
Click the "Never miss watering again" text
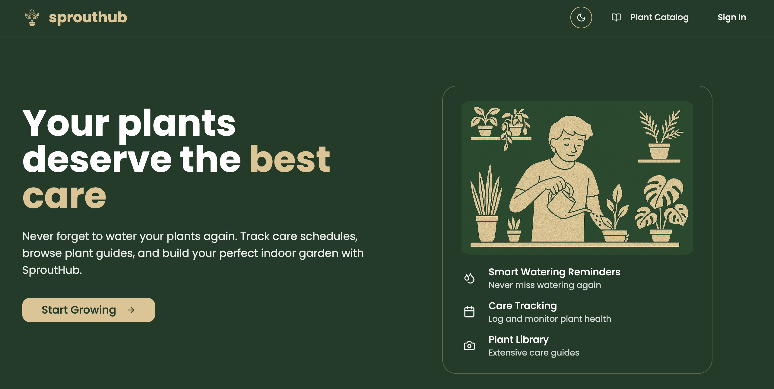coord(544,285)
